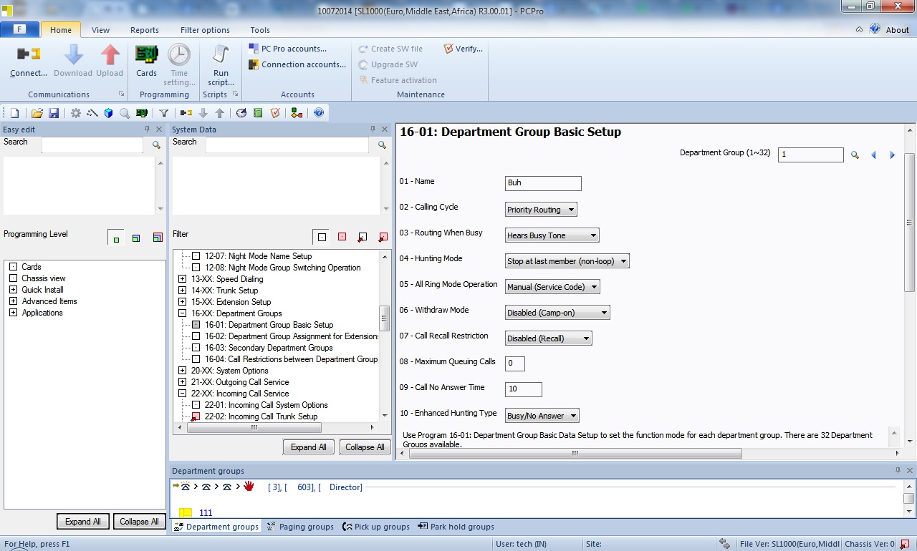Click the blue help question-mark toolbar icon

(319, 113)
